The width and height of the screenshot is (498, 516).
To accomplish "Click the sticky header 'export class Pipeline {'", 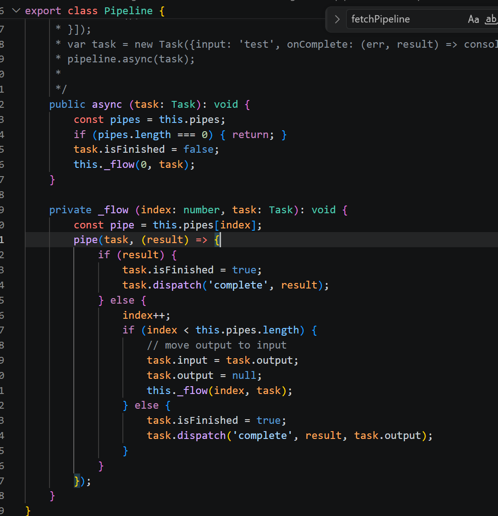I will [x=95, y=11].
